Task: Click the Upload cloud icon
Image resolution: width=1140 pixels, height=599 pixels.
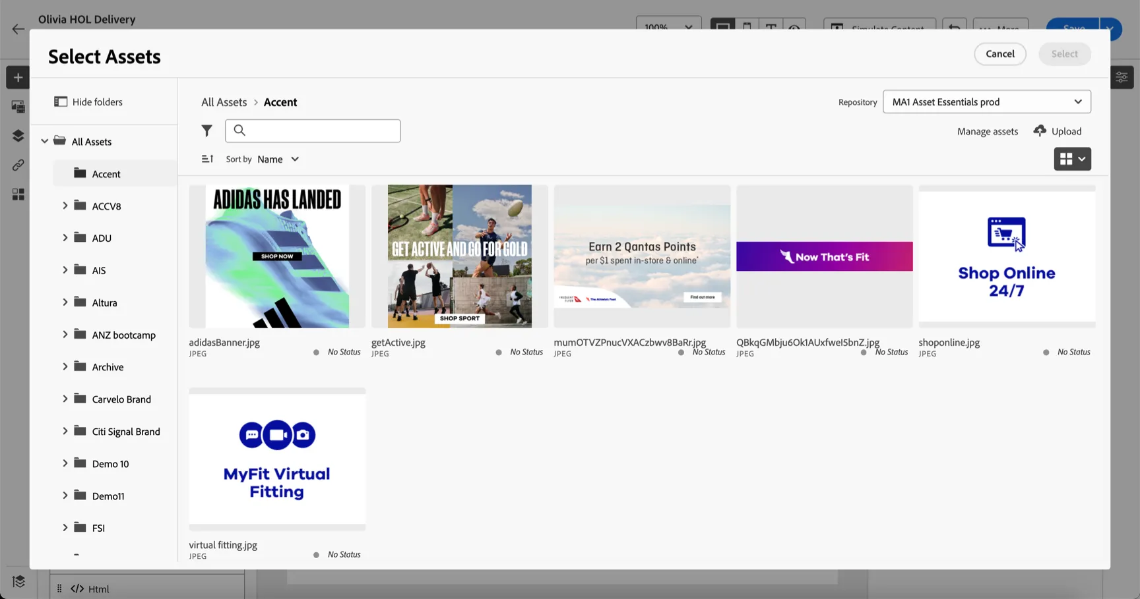Action: [1040, 130]
